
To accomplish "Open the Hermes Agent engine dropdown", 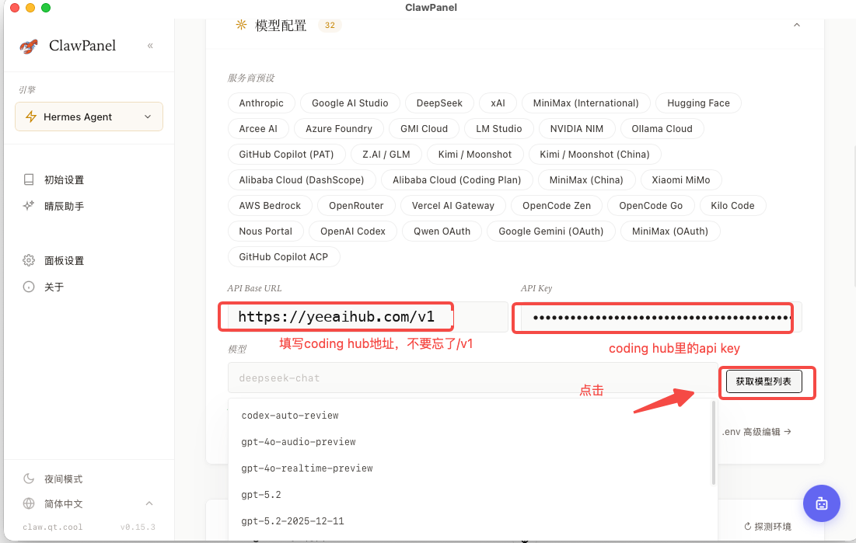I will pyautogui.click(x=89, y=117).
